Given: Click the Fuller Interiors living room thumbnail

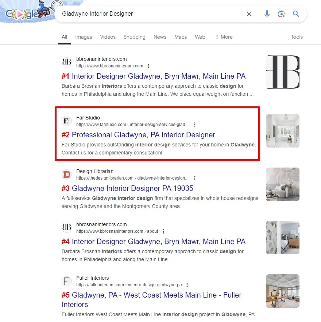Looking at the screenshot, I should pyautogui.click(x=282, y=291).
